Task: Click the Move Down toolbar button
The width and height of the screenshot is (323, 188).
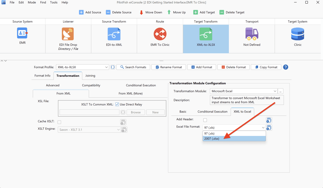Action: 151,12
